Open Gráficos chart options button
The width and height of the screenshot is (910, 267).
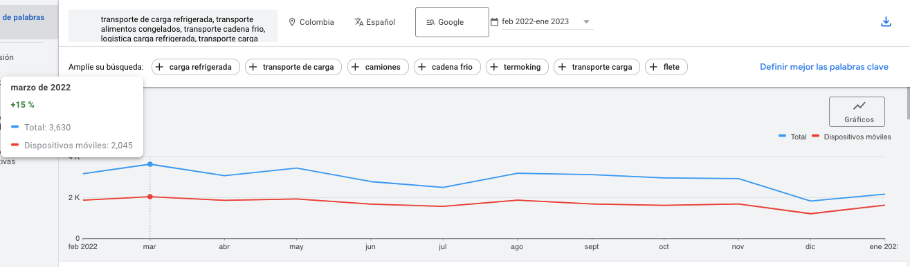click(x=859, y=112)
